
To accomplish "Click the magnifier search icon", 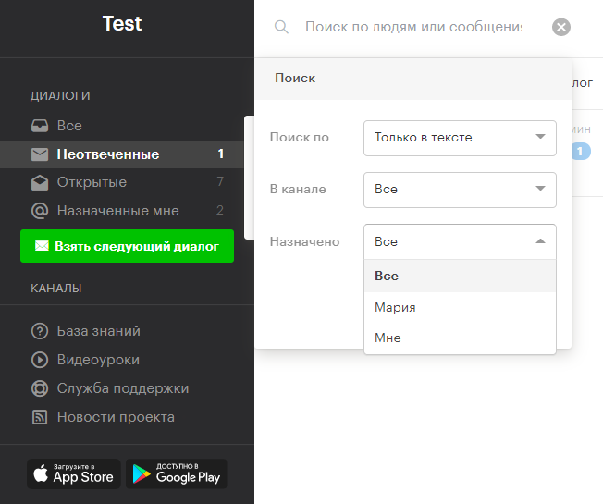I will 281,27.
